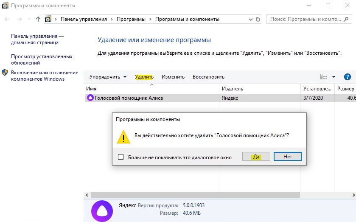Refresh the Programs and Features list
Screen dimensions: 356x222
258,20
